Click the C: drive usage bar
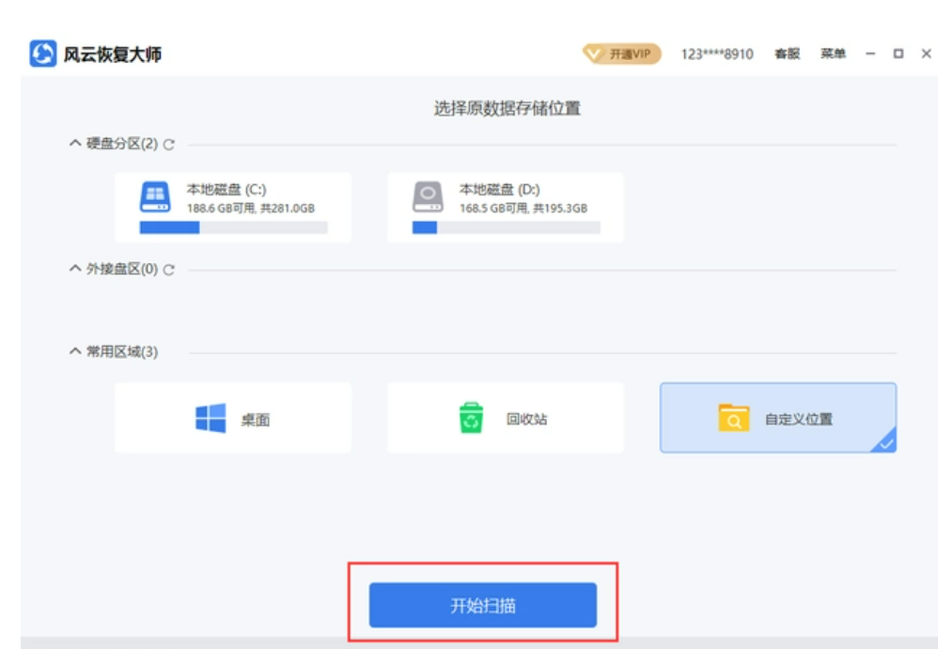This screenshot has height=649, width=938. click(x=233, y=227)
